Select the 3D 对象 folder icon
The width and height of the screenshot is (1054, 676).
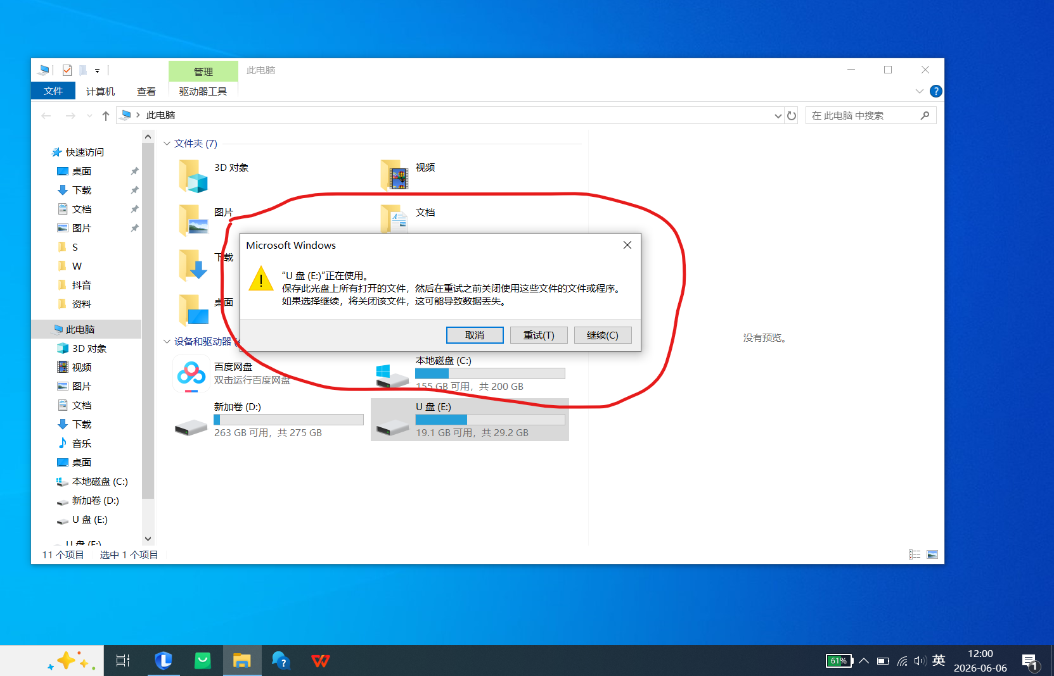tap(193, 175)
